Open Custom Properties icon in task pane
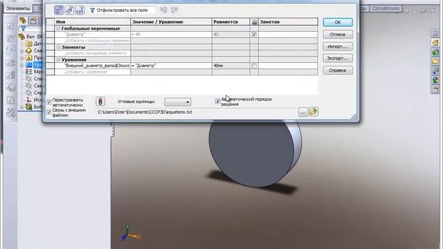 [x=435, y=89]
